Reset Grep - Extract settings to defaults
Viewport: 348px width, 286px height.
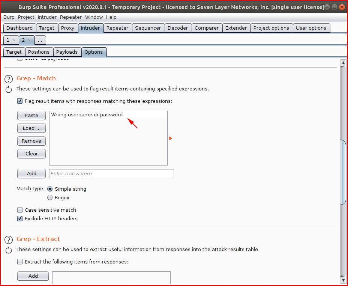pyautogui.click(x=9, y=250)
